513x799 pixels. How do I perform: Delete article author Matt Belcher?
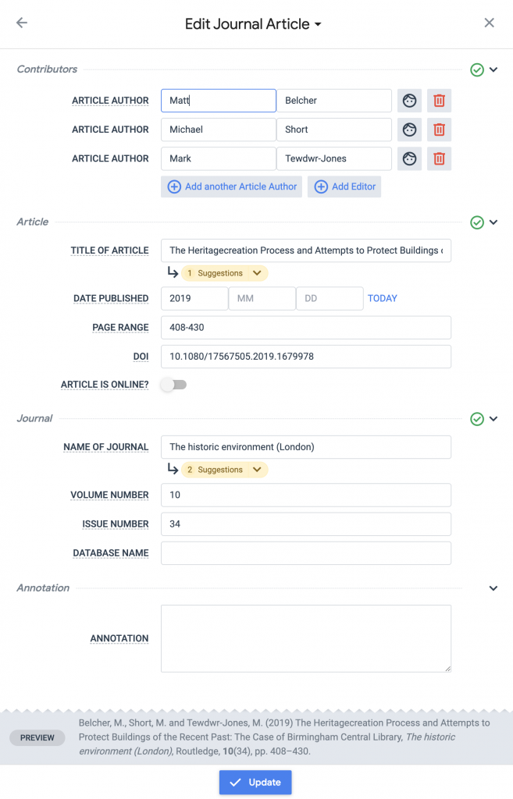click(439, 101)
